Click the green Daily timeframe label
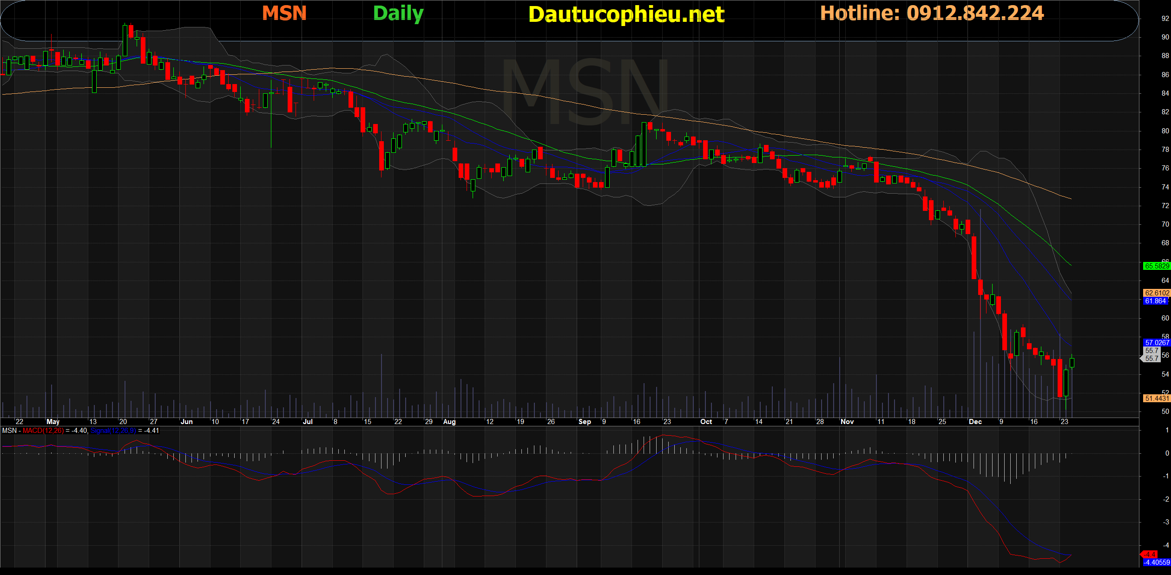 (x=398, y=13)
